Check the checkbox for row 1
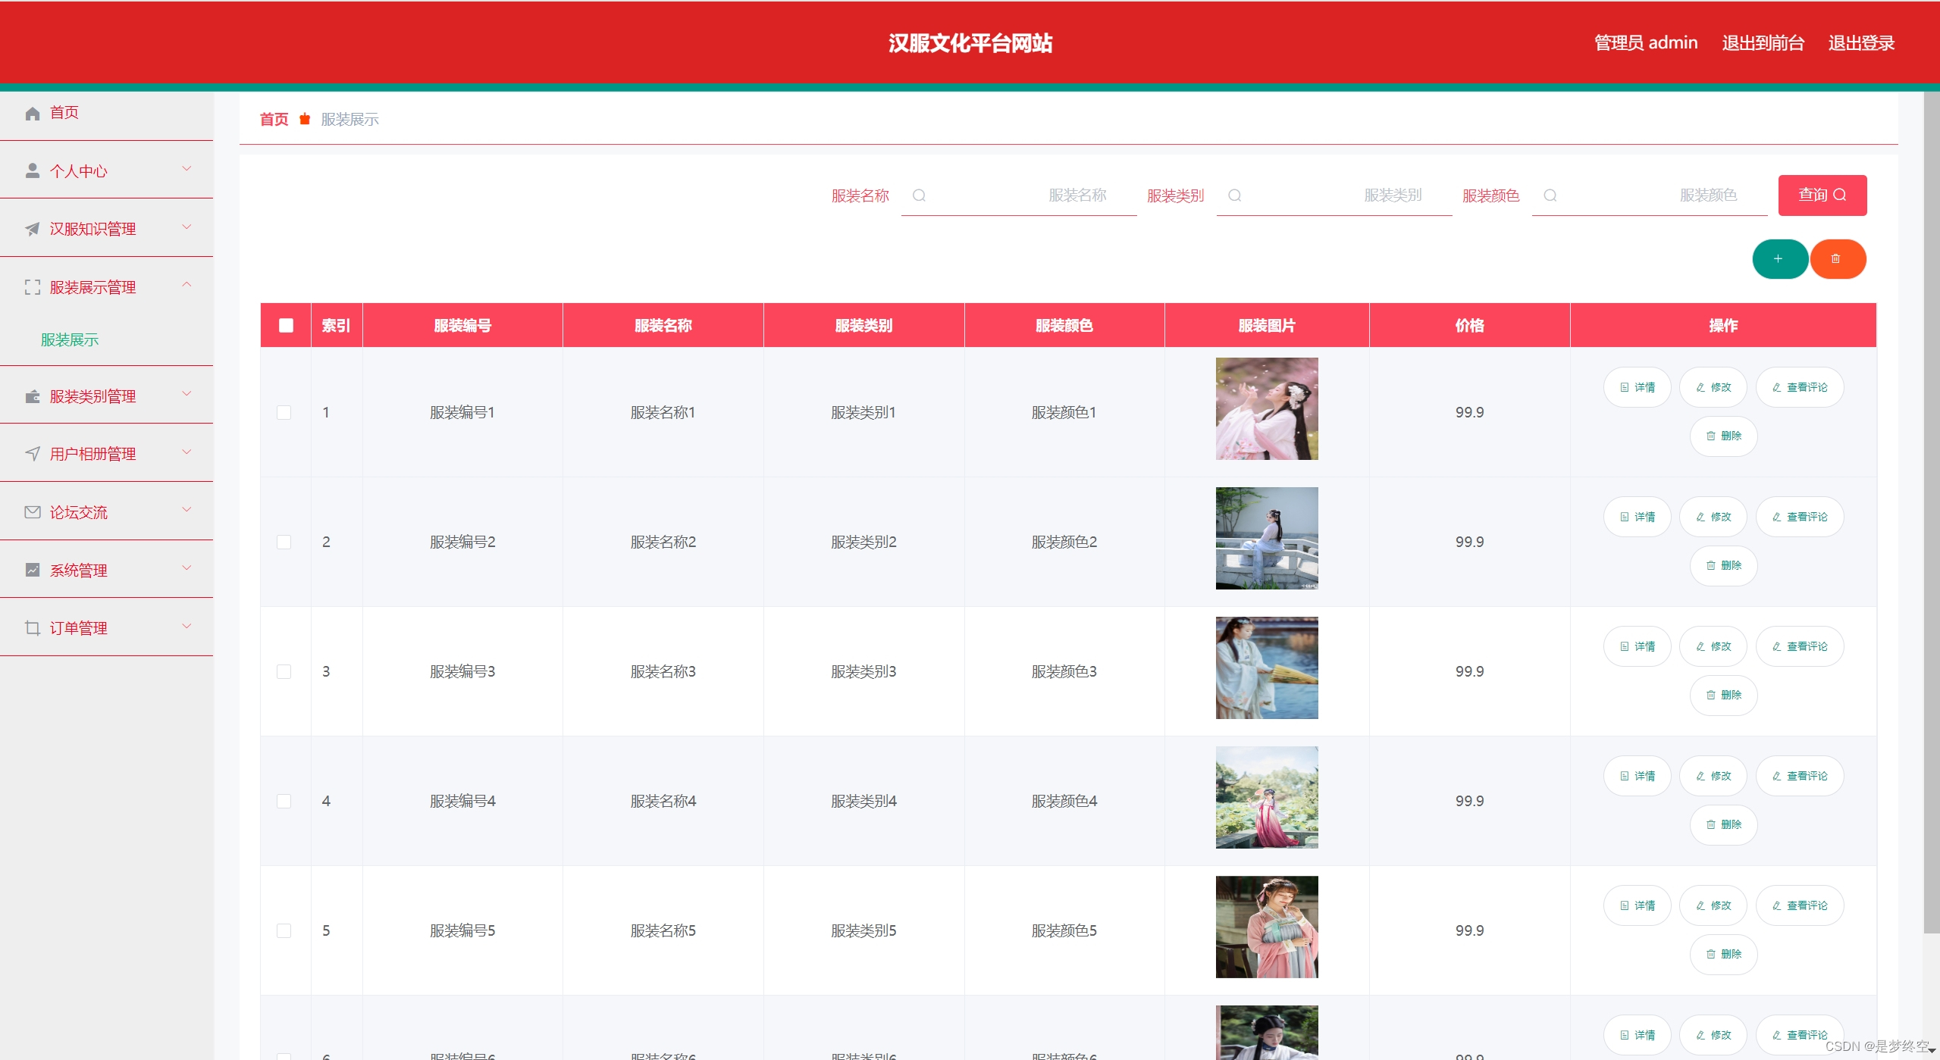Viewport: 1940px width, 1060px height. (x=284, y=412)
